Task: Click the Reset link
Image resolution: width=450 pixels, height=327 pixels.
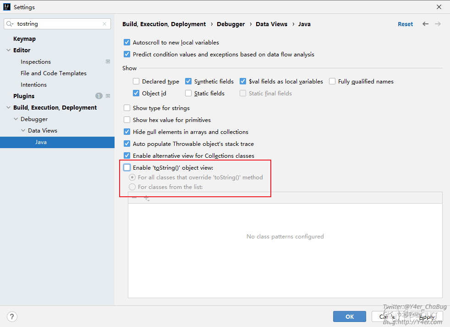Action: (405, 24)
